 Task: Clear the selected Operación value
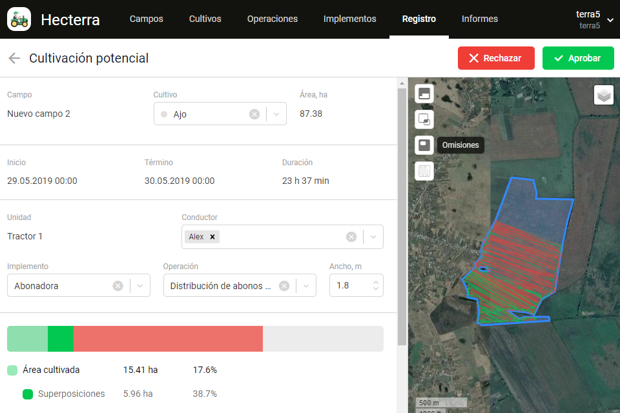(284, 286)
